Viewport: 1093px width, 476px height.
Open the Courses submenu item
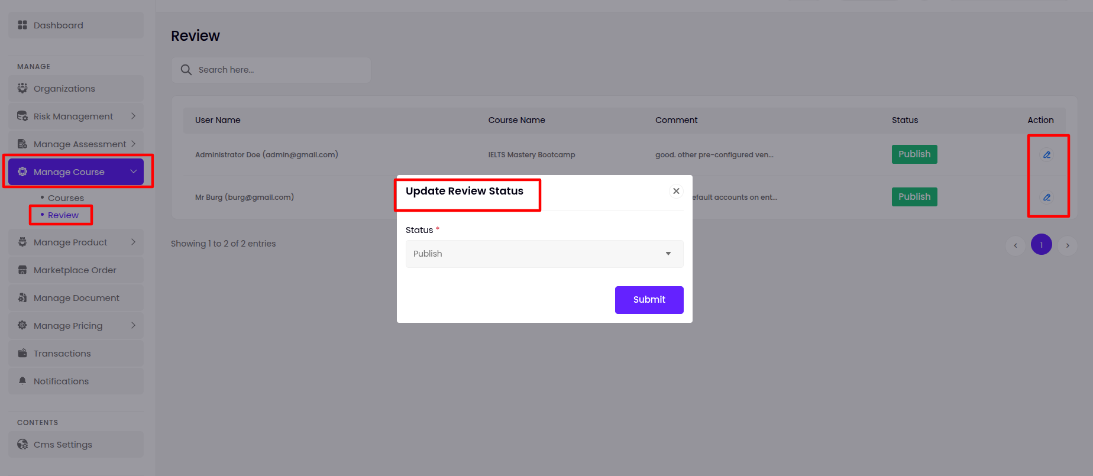[66, 198]
